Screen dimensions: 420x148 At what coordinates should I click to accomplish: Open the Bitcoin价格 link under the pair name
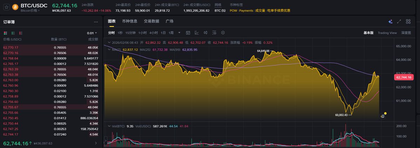[30, 11]
